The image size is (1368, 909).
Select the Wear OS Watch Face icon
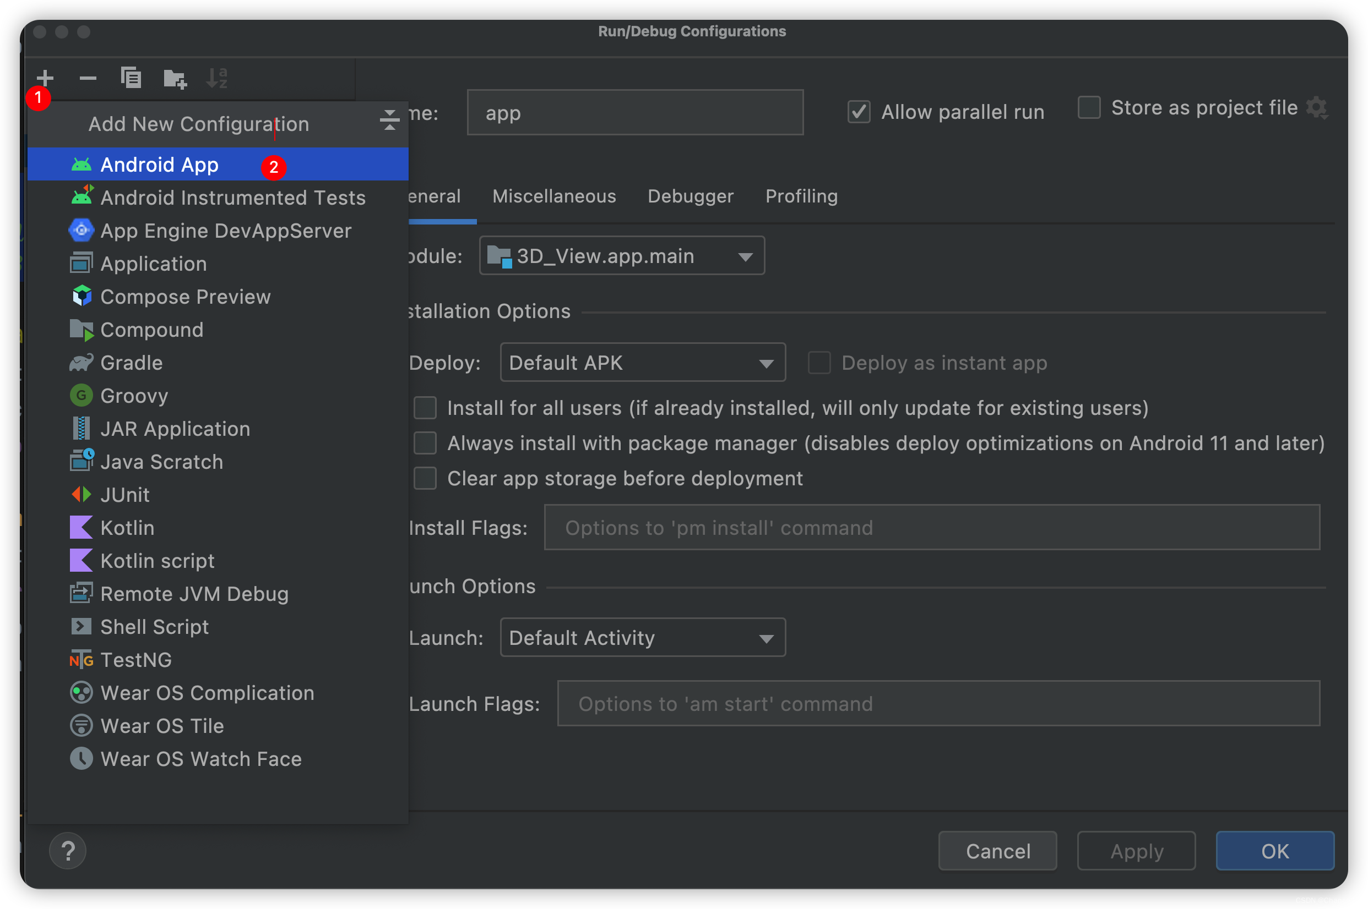(80, 759)
